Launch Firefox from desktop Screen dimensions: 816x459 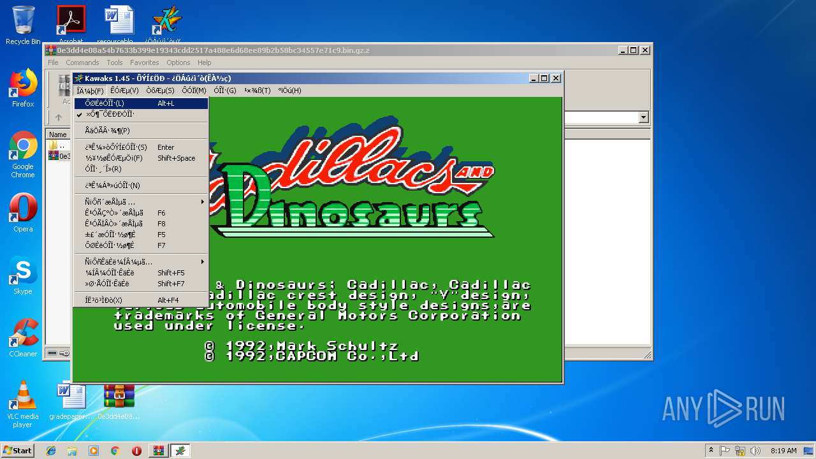click(23, 88)
